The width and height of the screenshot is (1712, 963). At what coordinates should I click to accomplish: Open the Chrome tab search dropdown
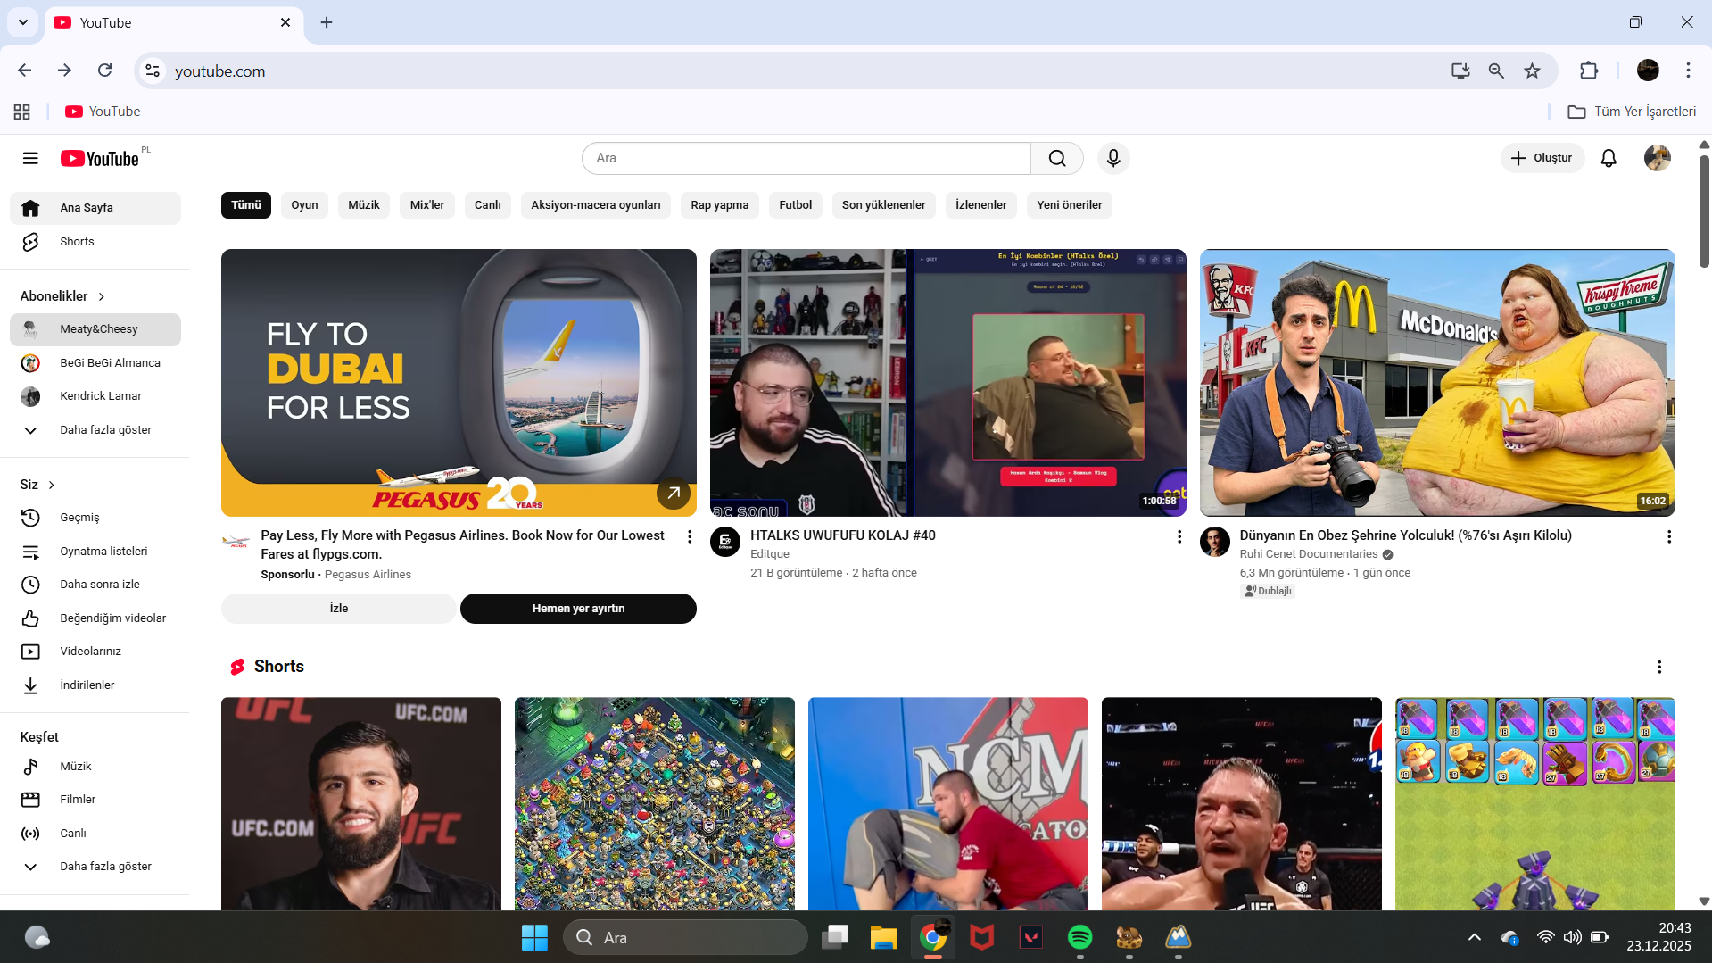tap(23, 22)
